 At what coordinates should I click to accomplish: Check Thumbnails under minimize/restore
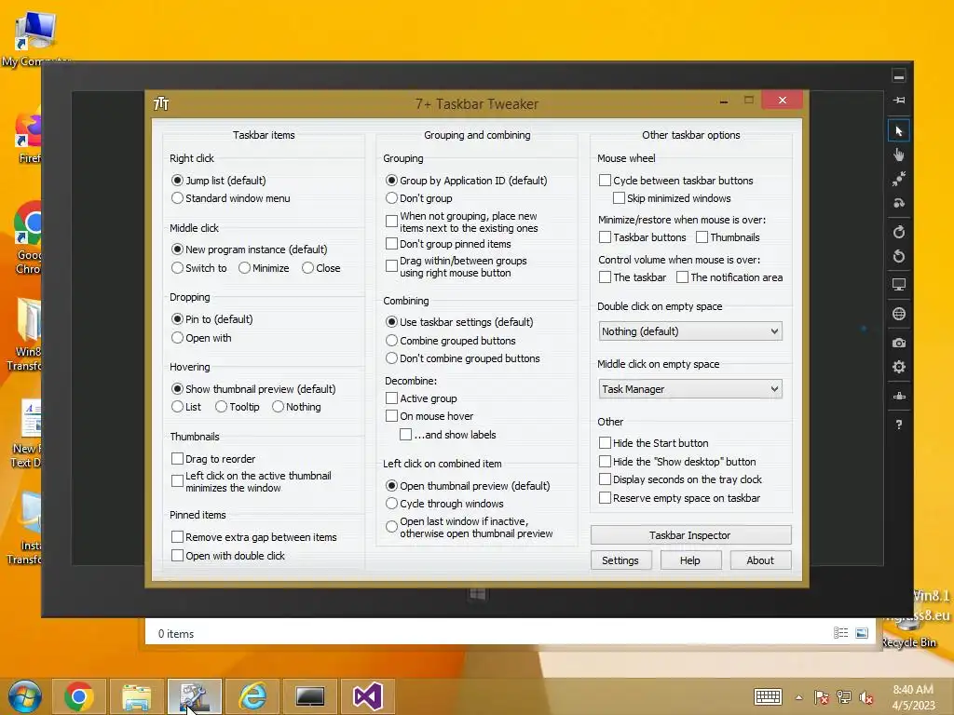[729, 237]
